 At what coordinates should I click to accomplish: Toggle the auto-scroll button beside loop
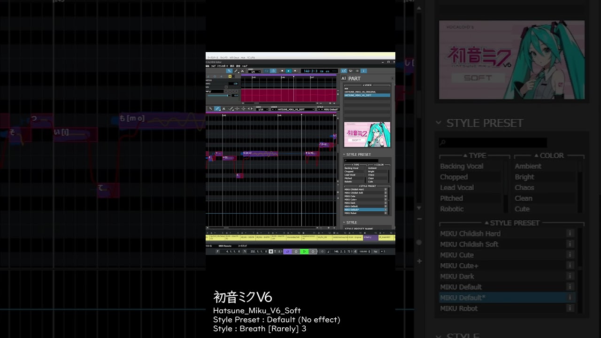(x=273, y=71)
